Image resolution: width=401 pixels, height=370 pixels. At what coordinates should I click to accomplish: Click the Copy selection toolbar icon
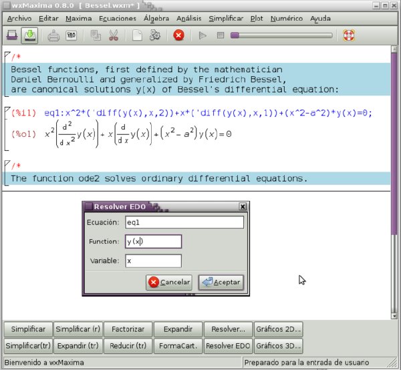pos(96,35)
